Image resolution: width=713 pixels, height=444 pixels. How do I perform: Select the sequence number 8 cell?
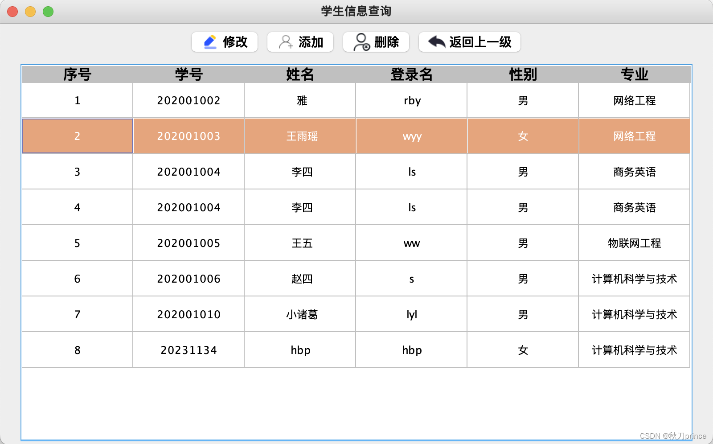[78, 350]
